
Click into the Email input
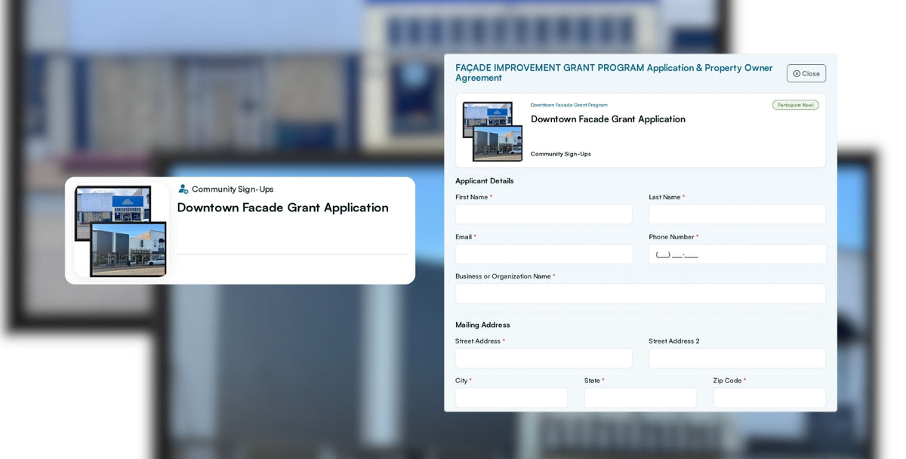click(544, 254)
